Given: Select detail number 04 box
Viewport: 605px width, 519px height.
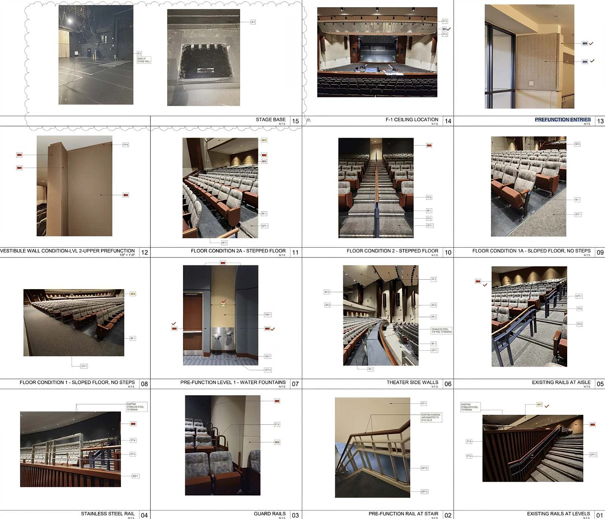Looking at the screenshot, I should (144, 515).
